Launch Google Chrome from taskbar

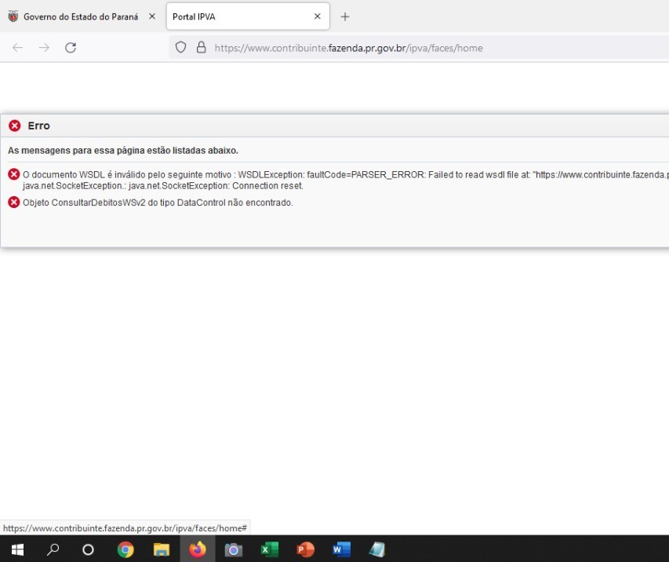tap(125, 549)
